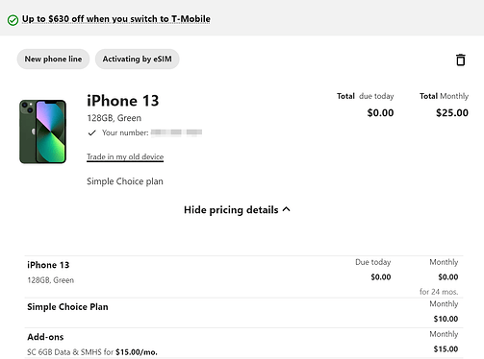Viewport: 484px width, 359px height.
Task: Click the $25.00 Total Monthly amount
Action: pos(452,112)
